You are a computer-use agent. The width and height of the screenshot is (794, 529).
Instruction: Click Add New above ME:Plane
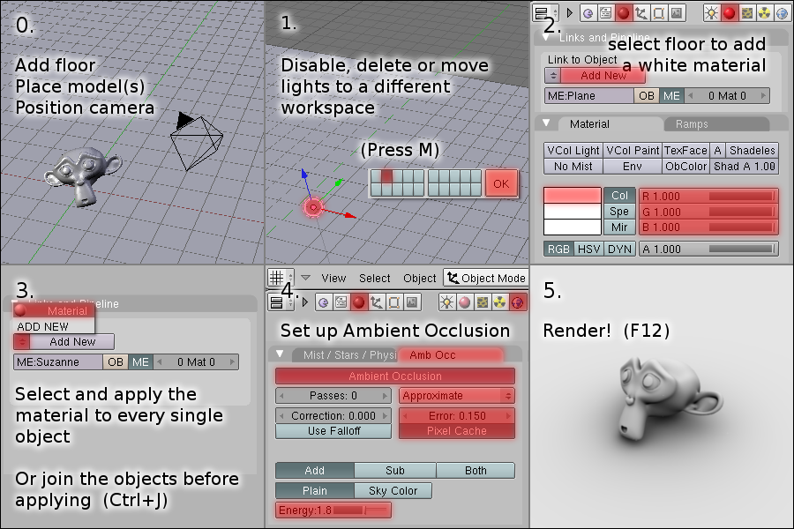603,76
